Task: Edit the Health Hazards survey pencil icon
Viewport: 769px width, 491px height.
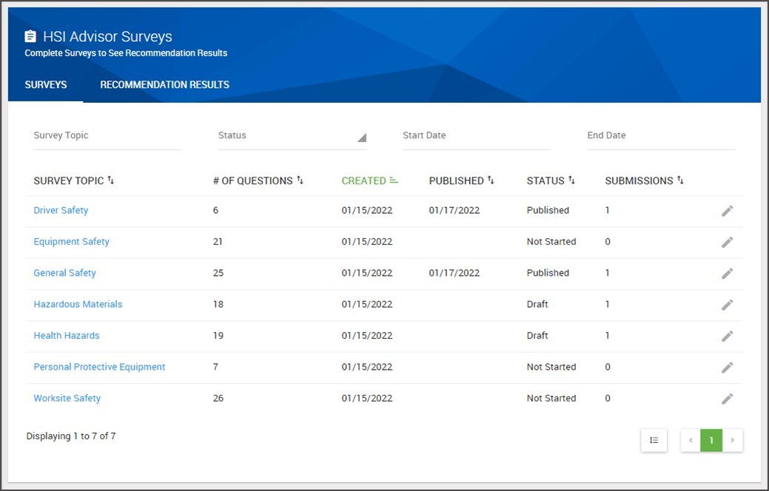Action: (x=728, y=336)
